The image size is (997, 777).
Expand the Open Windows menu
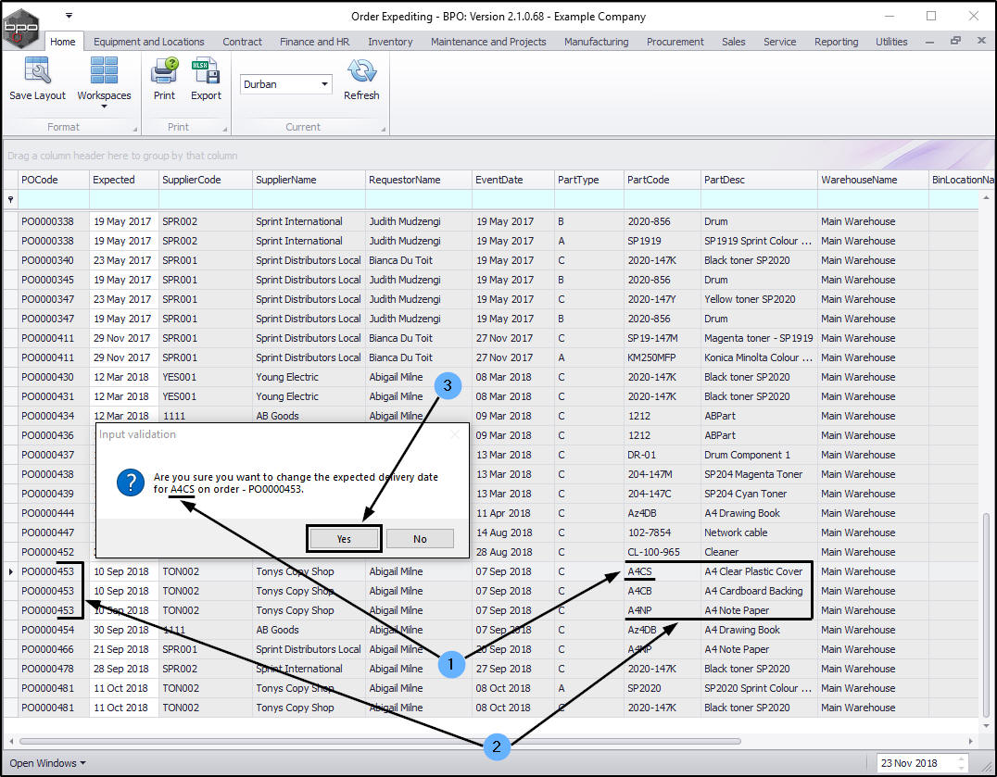48,763
